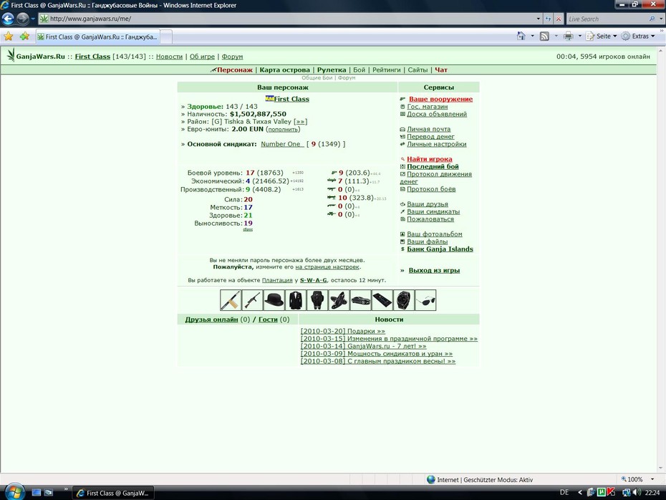Click Show Desktop quick launch icon
666x500 pixels.
37,493
